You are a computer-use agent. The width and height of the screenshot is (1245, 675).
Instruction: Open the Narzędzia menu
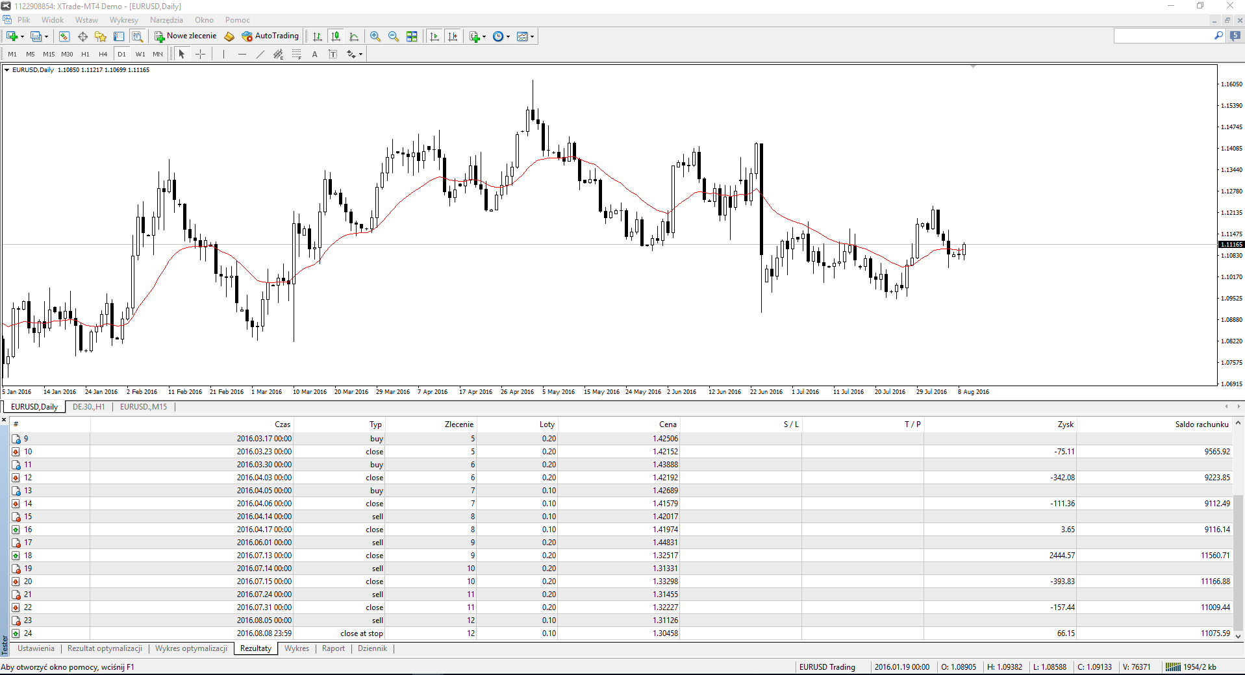coord(166,20)
